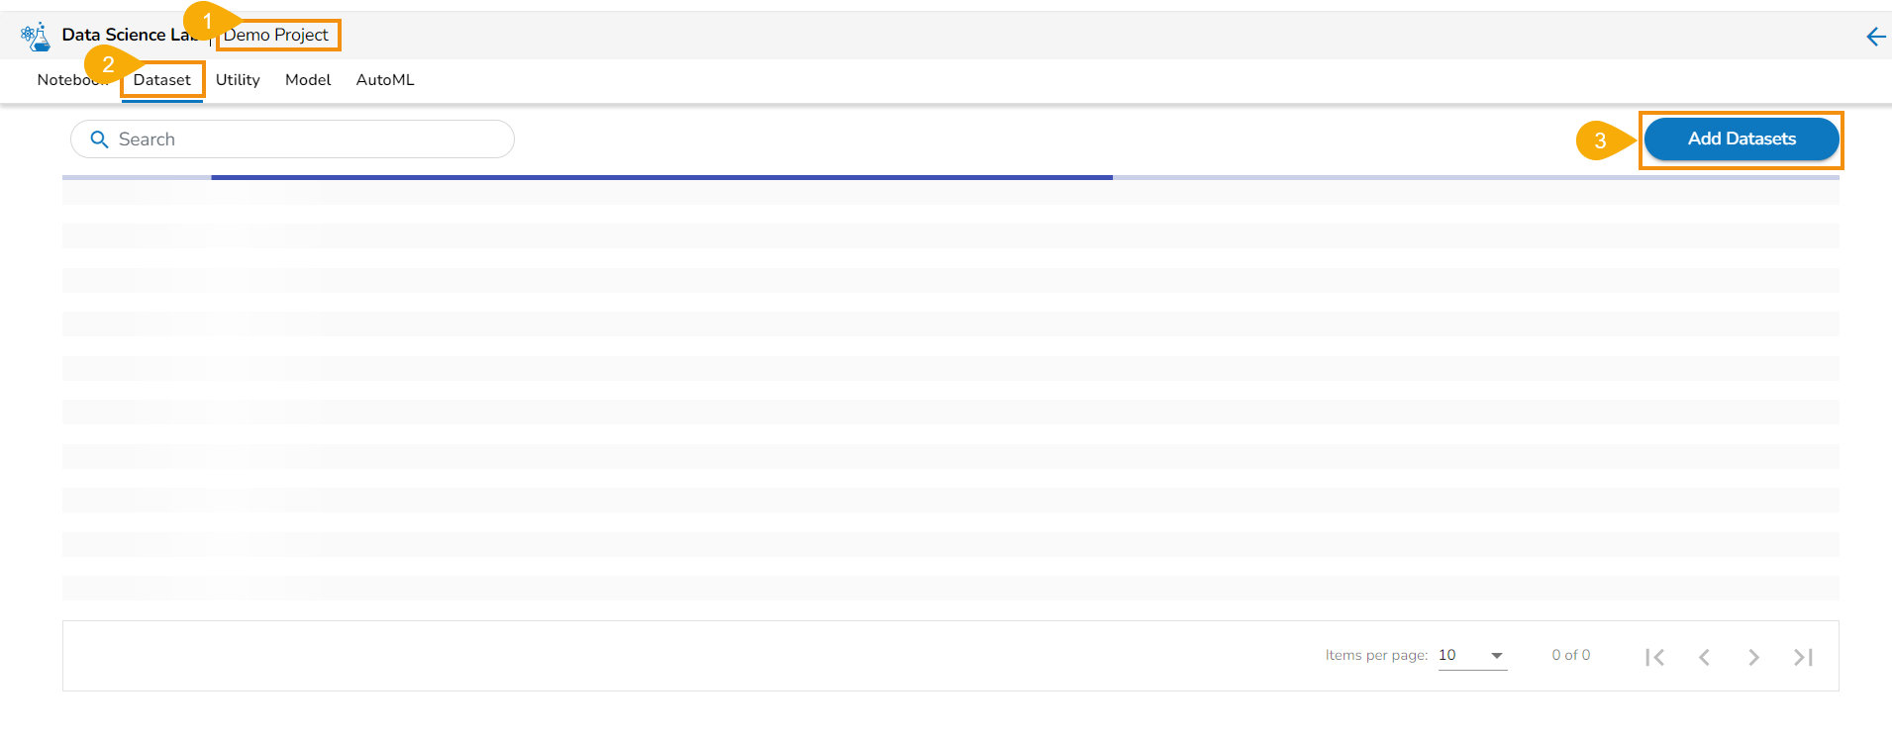Click the Data Science Lab title
The width and height of the screenshot is (1892, 737).
(119, 35)
